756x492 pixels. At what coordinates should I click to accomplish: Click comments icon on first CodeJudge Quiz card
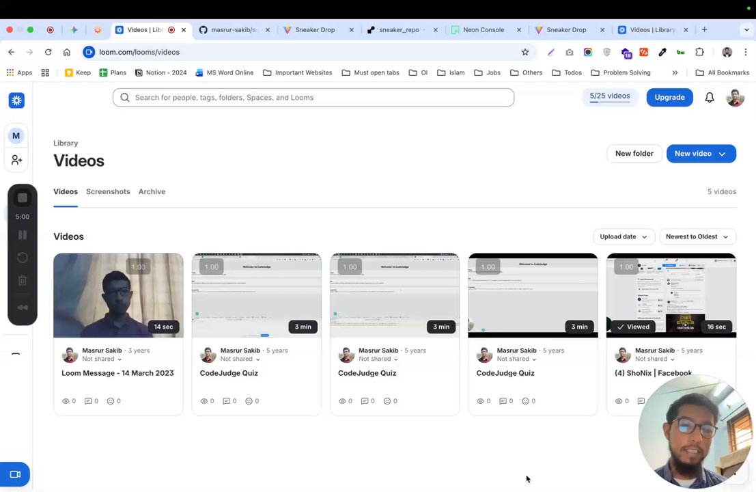226,401
